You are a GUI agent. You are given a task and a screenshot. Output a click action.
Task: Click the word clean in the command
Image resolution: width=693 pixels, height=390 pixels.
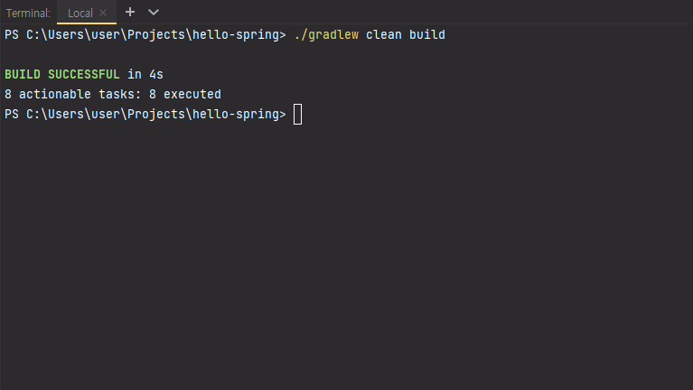coord(384,34)
